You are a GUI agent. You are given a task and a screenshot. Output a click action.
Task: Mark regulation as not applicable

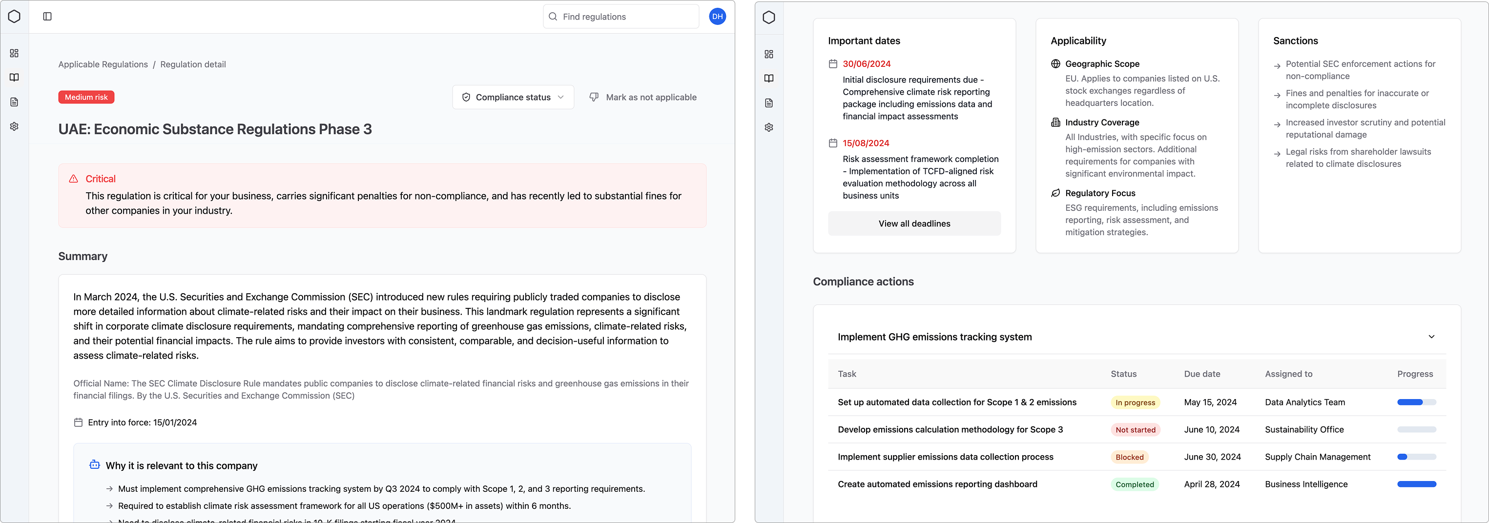point(643,97)
